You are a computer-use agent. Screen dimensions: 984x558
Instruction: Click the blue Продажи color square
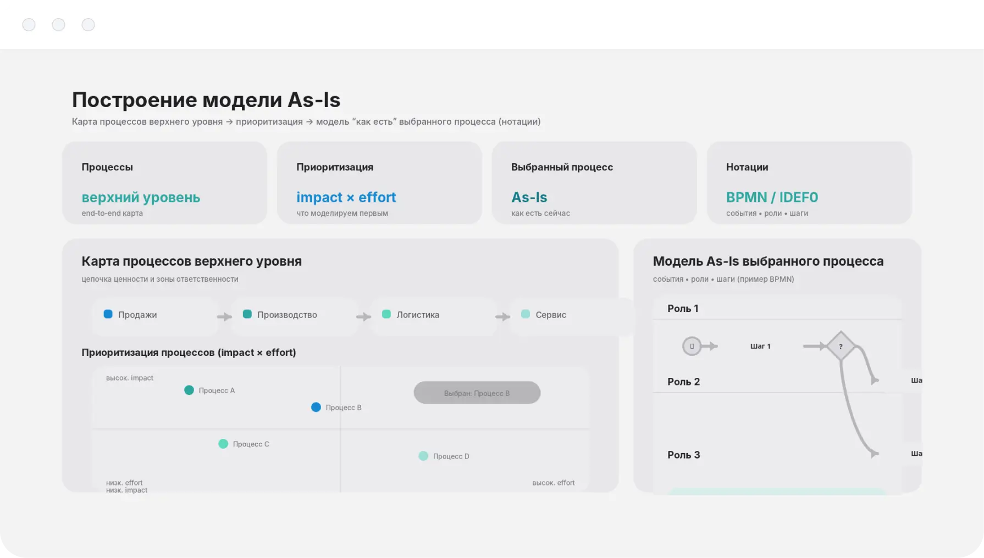108,314
